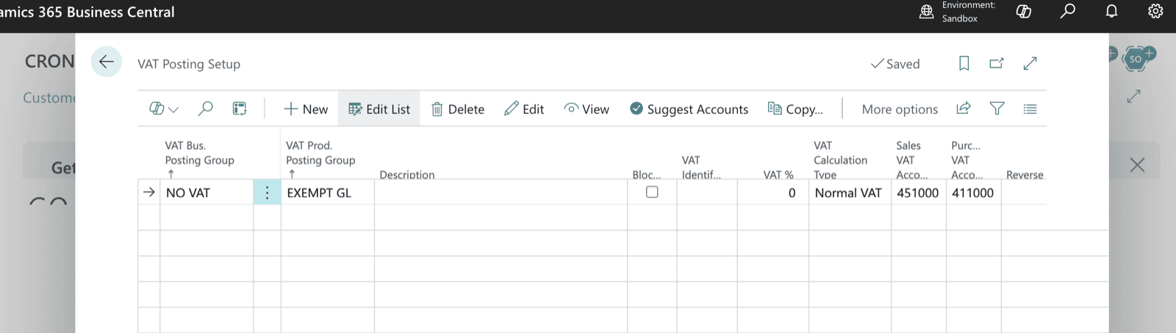Click Sales VAT Account 451000
The width and height of the screenshot is (1176, 333).
[x=918, y=193]
